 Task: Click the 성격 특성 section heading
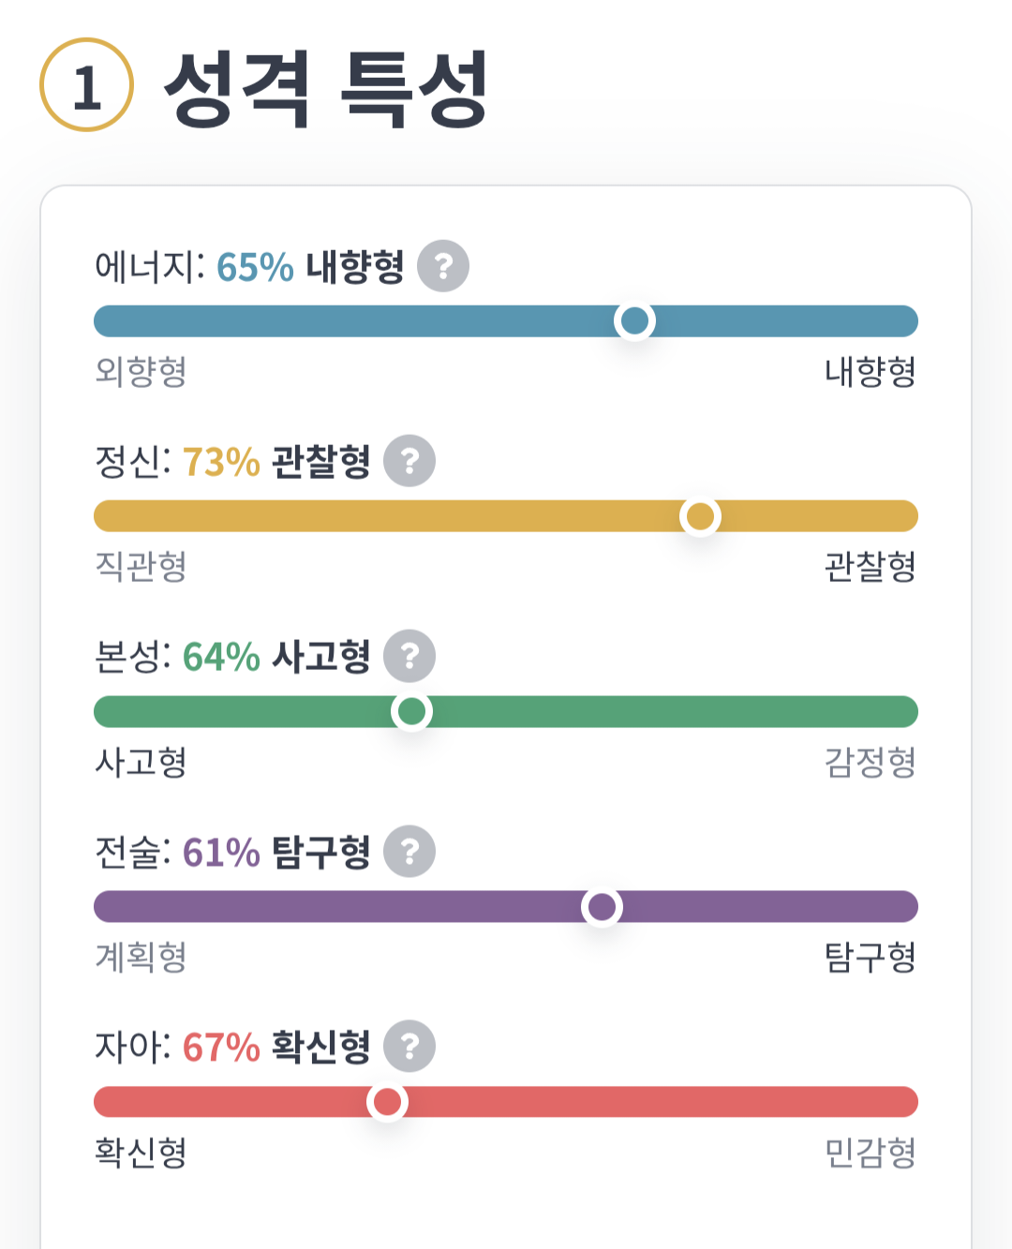pyautogui.click(x=326, y=88)
